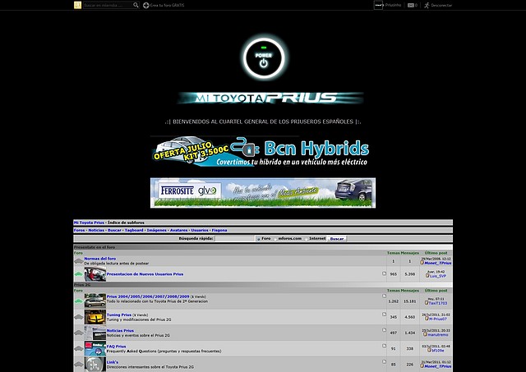Open Prius 2004/2005/2006/2007/2008/2009 forum link
Image resolution: width=526 pixels, height=372 pixels.
click(x=148, y=296)
